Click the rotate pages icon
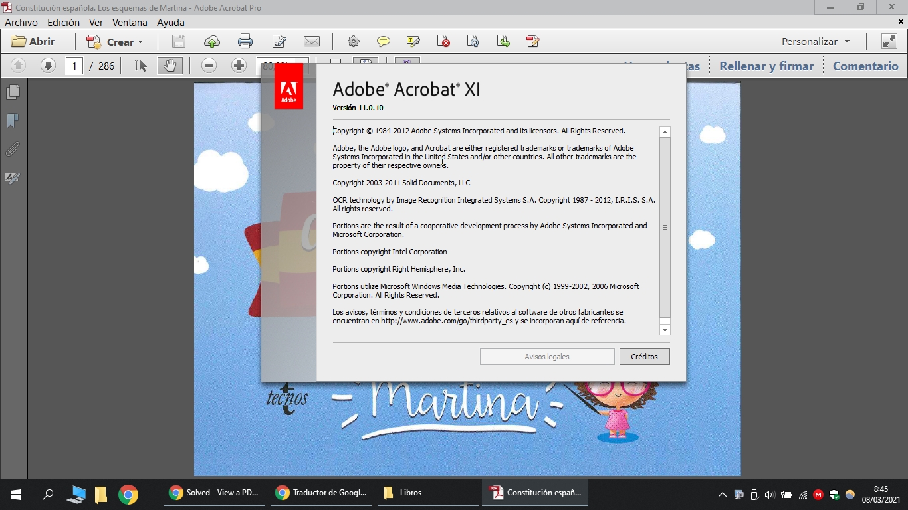Screen dimensions: 908x510 tap(473, 42)
